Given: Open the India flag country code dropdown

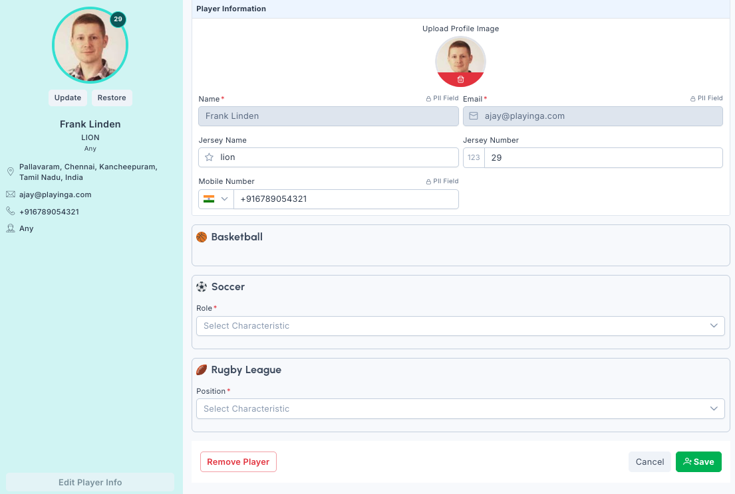Looking at the screenshot, I should pos(216,199).
